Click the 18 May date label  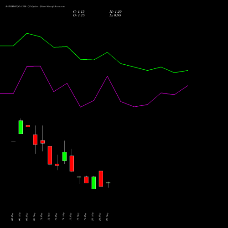[x=78, y=217]
